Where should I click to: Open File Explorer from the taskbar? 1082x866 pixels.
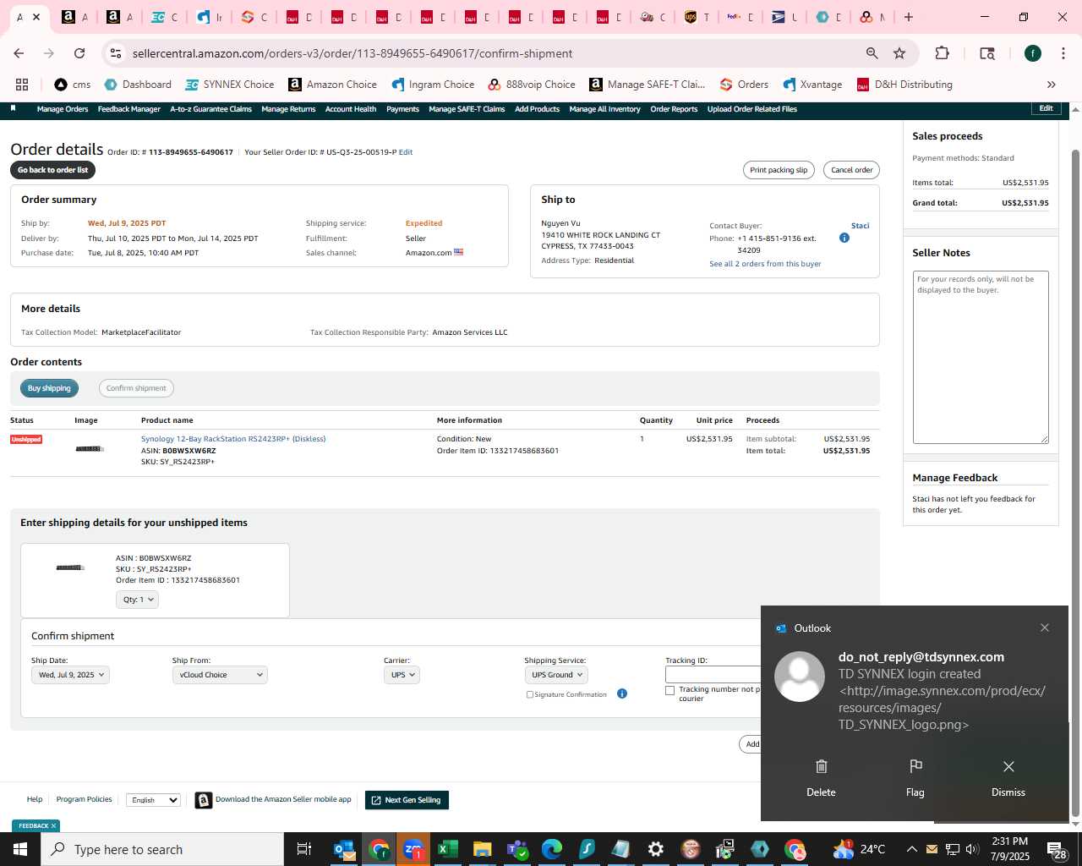(483, 849)
